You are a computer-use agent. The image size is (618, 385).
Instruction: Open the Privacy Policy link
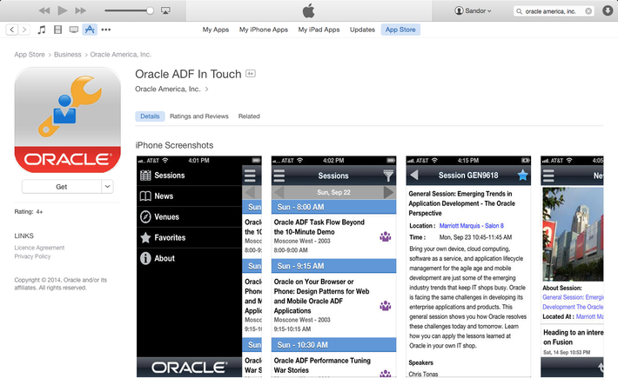tap(33, 256)
